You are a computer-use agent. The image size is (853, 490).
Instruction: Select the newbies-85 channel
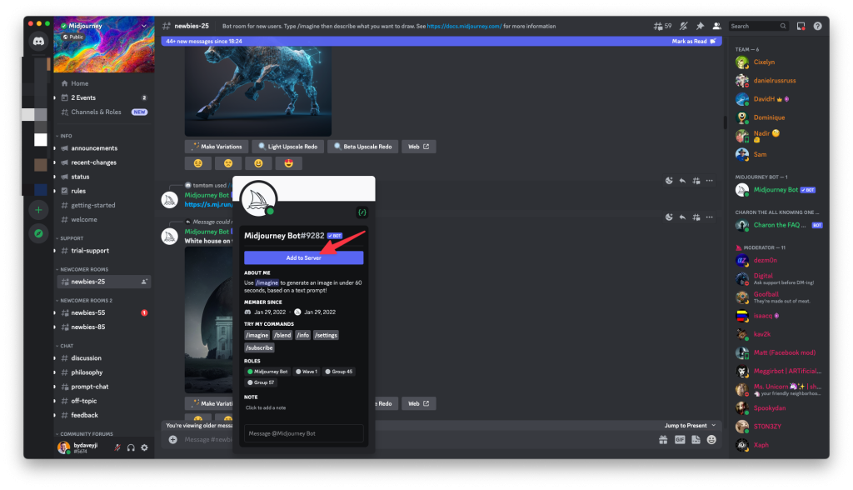click(x=103, y=327)
